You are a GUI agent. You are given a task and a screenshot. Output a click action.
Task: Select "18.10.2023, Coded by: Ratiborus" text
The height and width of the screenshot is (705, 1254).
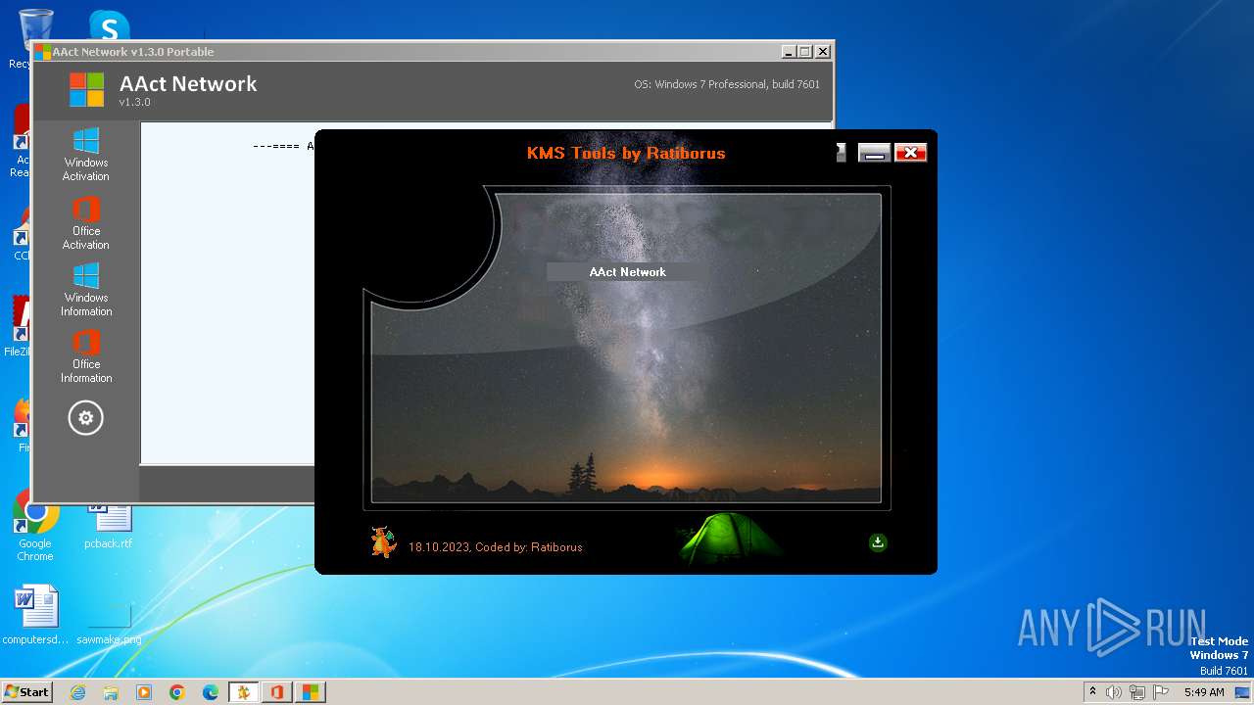pos(495,547)
